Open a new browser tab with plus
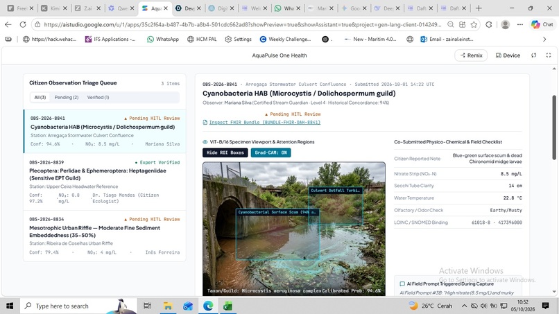This screenshot has height=314, width=559. coord(479,8)
